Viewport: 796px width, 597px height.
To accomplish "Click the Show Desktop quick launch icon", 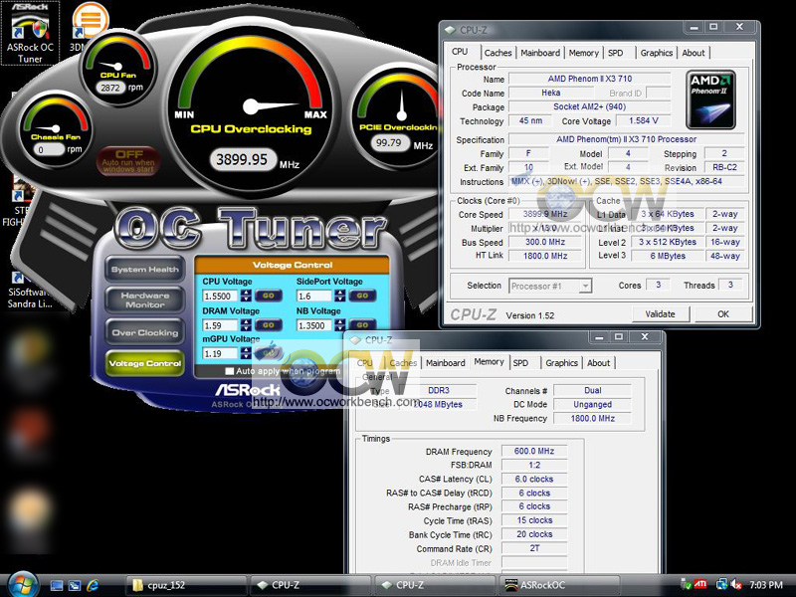I will [x=57, y=585].
